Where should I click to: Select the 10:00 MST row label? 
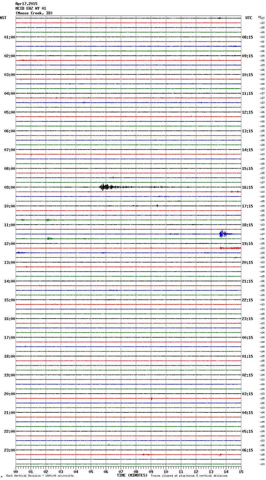click(10, 206)
